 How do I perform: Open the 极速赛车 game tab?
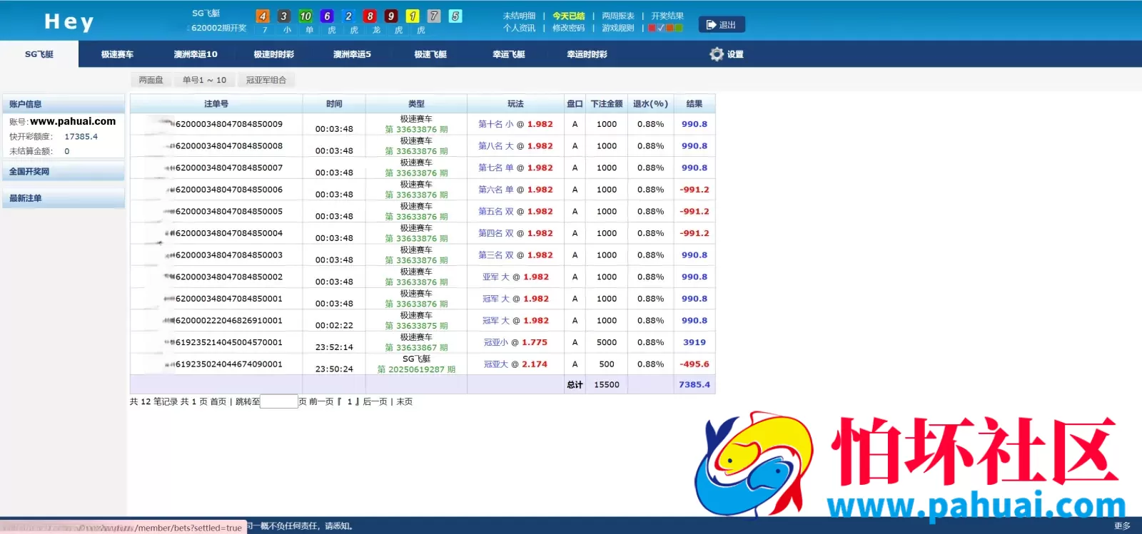coord(117,54)
